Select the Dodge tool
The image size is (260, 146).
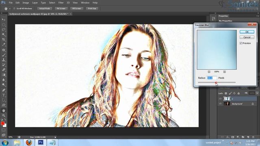click(x=4, y=85)
